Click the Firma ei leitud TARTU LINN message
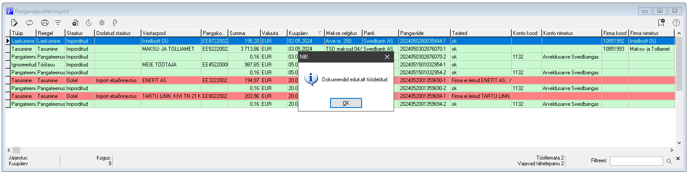This screenshot has width=689, height=174. click(x=481, y=96)
